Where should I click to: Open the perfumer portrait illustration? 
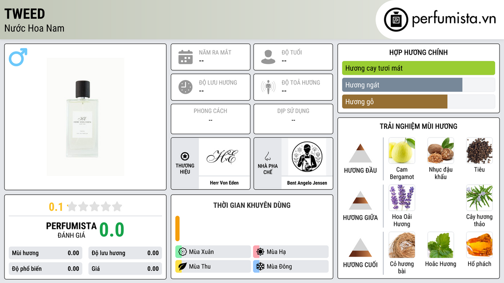click(x=307, y=157)
